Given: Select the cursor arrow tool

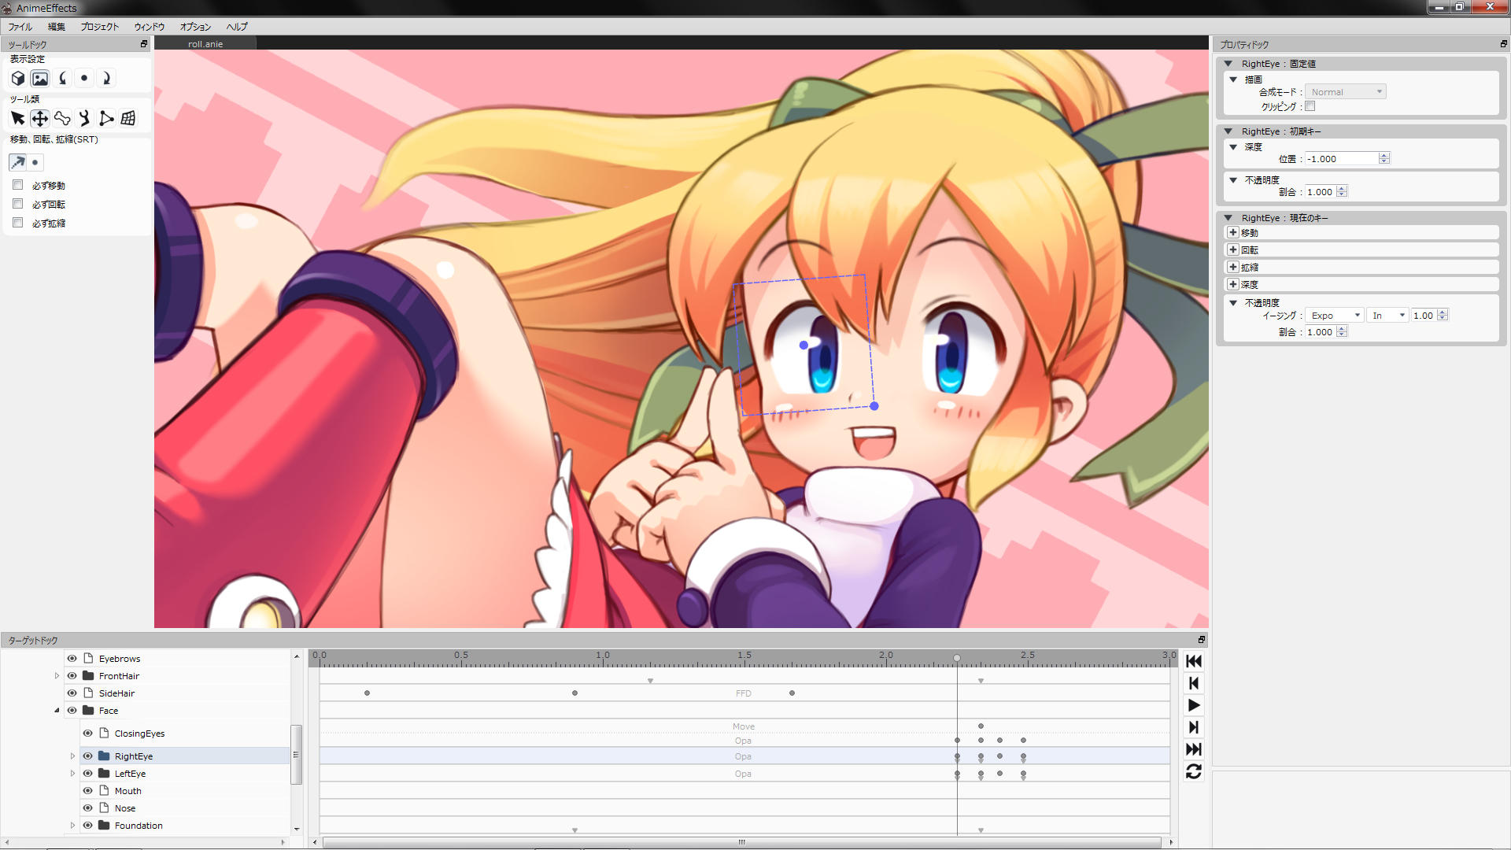Looking at the screenshot, I should tap(17, 118).
